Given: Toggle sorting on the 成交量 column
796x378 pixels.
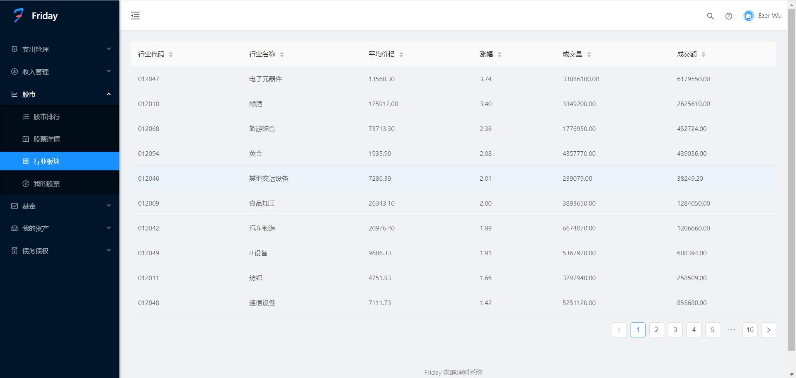Looking at the screenshot, I should pos(589,54).
